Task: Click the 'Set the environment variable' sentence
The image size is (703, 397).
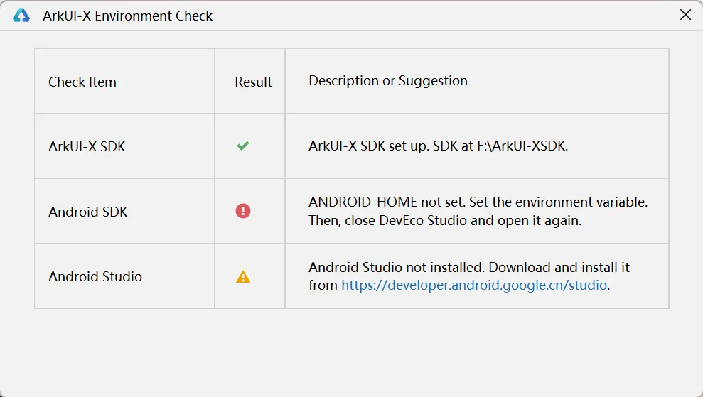Action: click(558, 202)
